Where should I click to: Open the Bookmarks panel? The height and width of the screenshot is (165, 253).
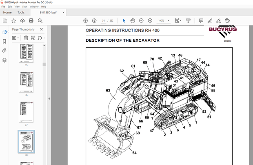4,41
